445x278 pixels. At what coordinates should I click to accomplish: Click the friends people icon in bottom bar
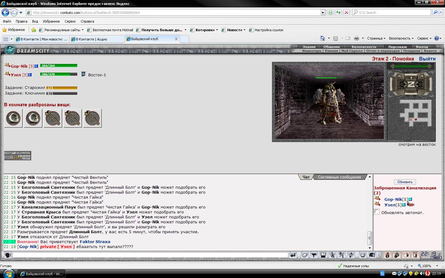(x=406, y=255)
